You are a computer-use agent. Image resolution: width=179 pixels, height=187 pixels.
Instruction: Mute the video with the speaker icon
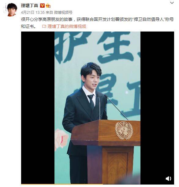pos(168,178)
